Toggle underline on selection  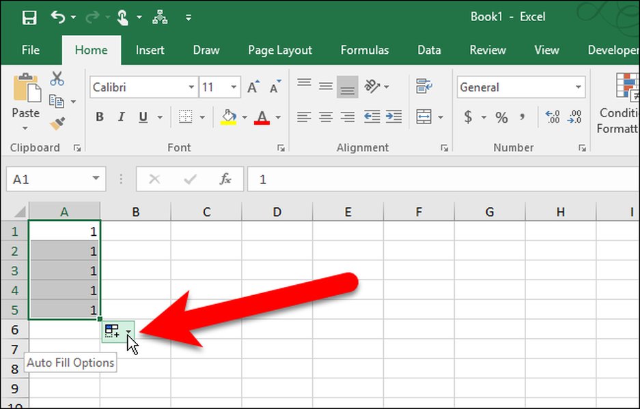142,117
